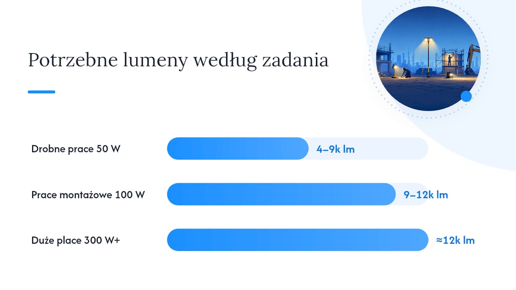This screenshot has height=290, width=516.
Task: Click the full bar for Duże place
Action: click(x=298, y=240)
